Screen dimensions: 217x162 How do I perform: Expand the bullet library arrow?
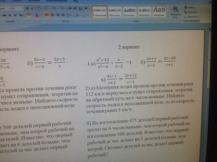(x=50, y=9)
